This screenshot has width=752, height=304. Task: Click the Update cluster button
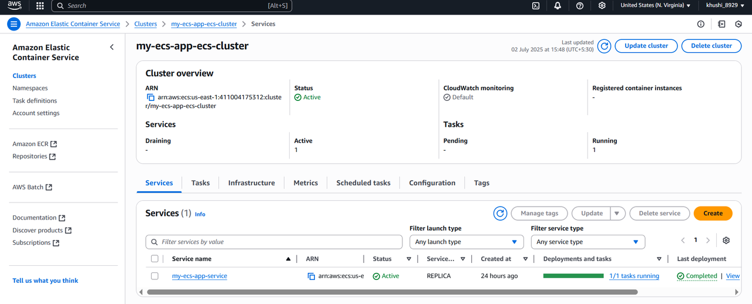tap(646, 46)
